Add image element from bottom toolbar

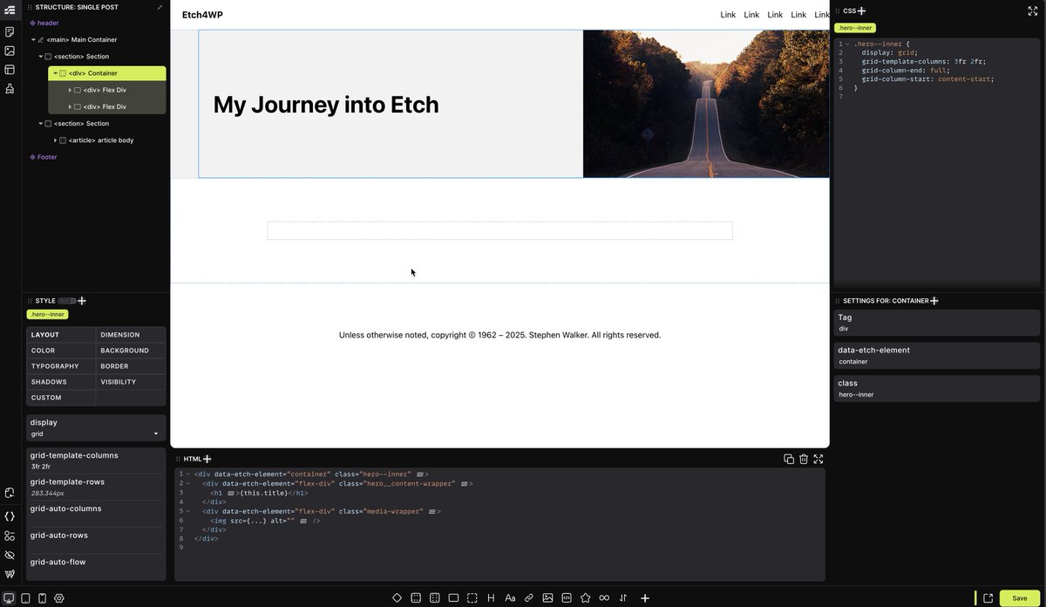tap(547, 598)
